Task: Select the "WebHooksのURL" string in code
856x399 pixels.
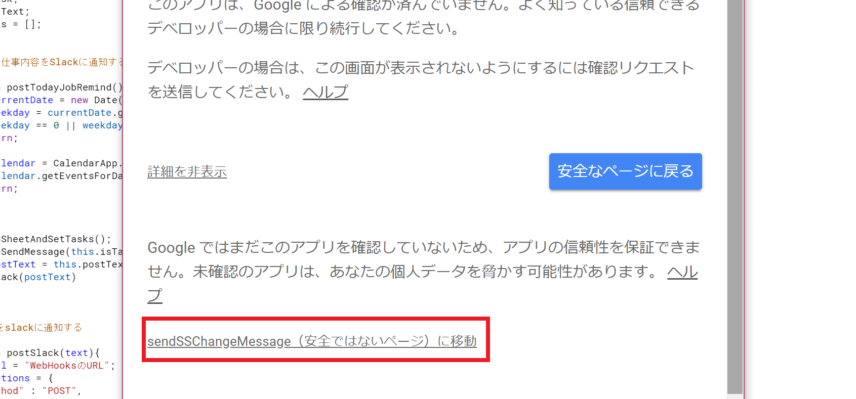Action: pos(67,366)
